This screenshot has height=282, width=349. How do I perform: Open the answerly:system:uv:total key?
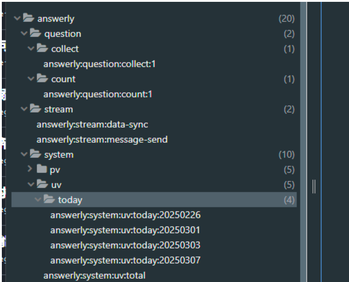(94, 276)
